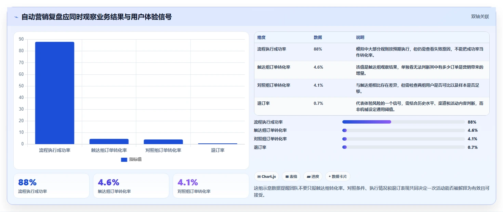
Task: Click the 4.1% value in the table
Action: [318, 85]
